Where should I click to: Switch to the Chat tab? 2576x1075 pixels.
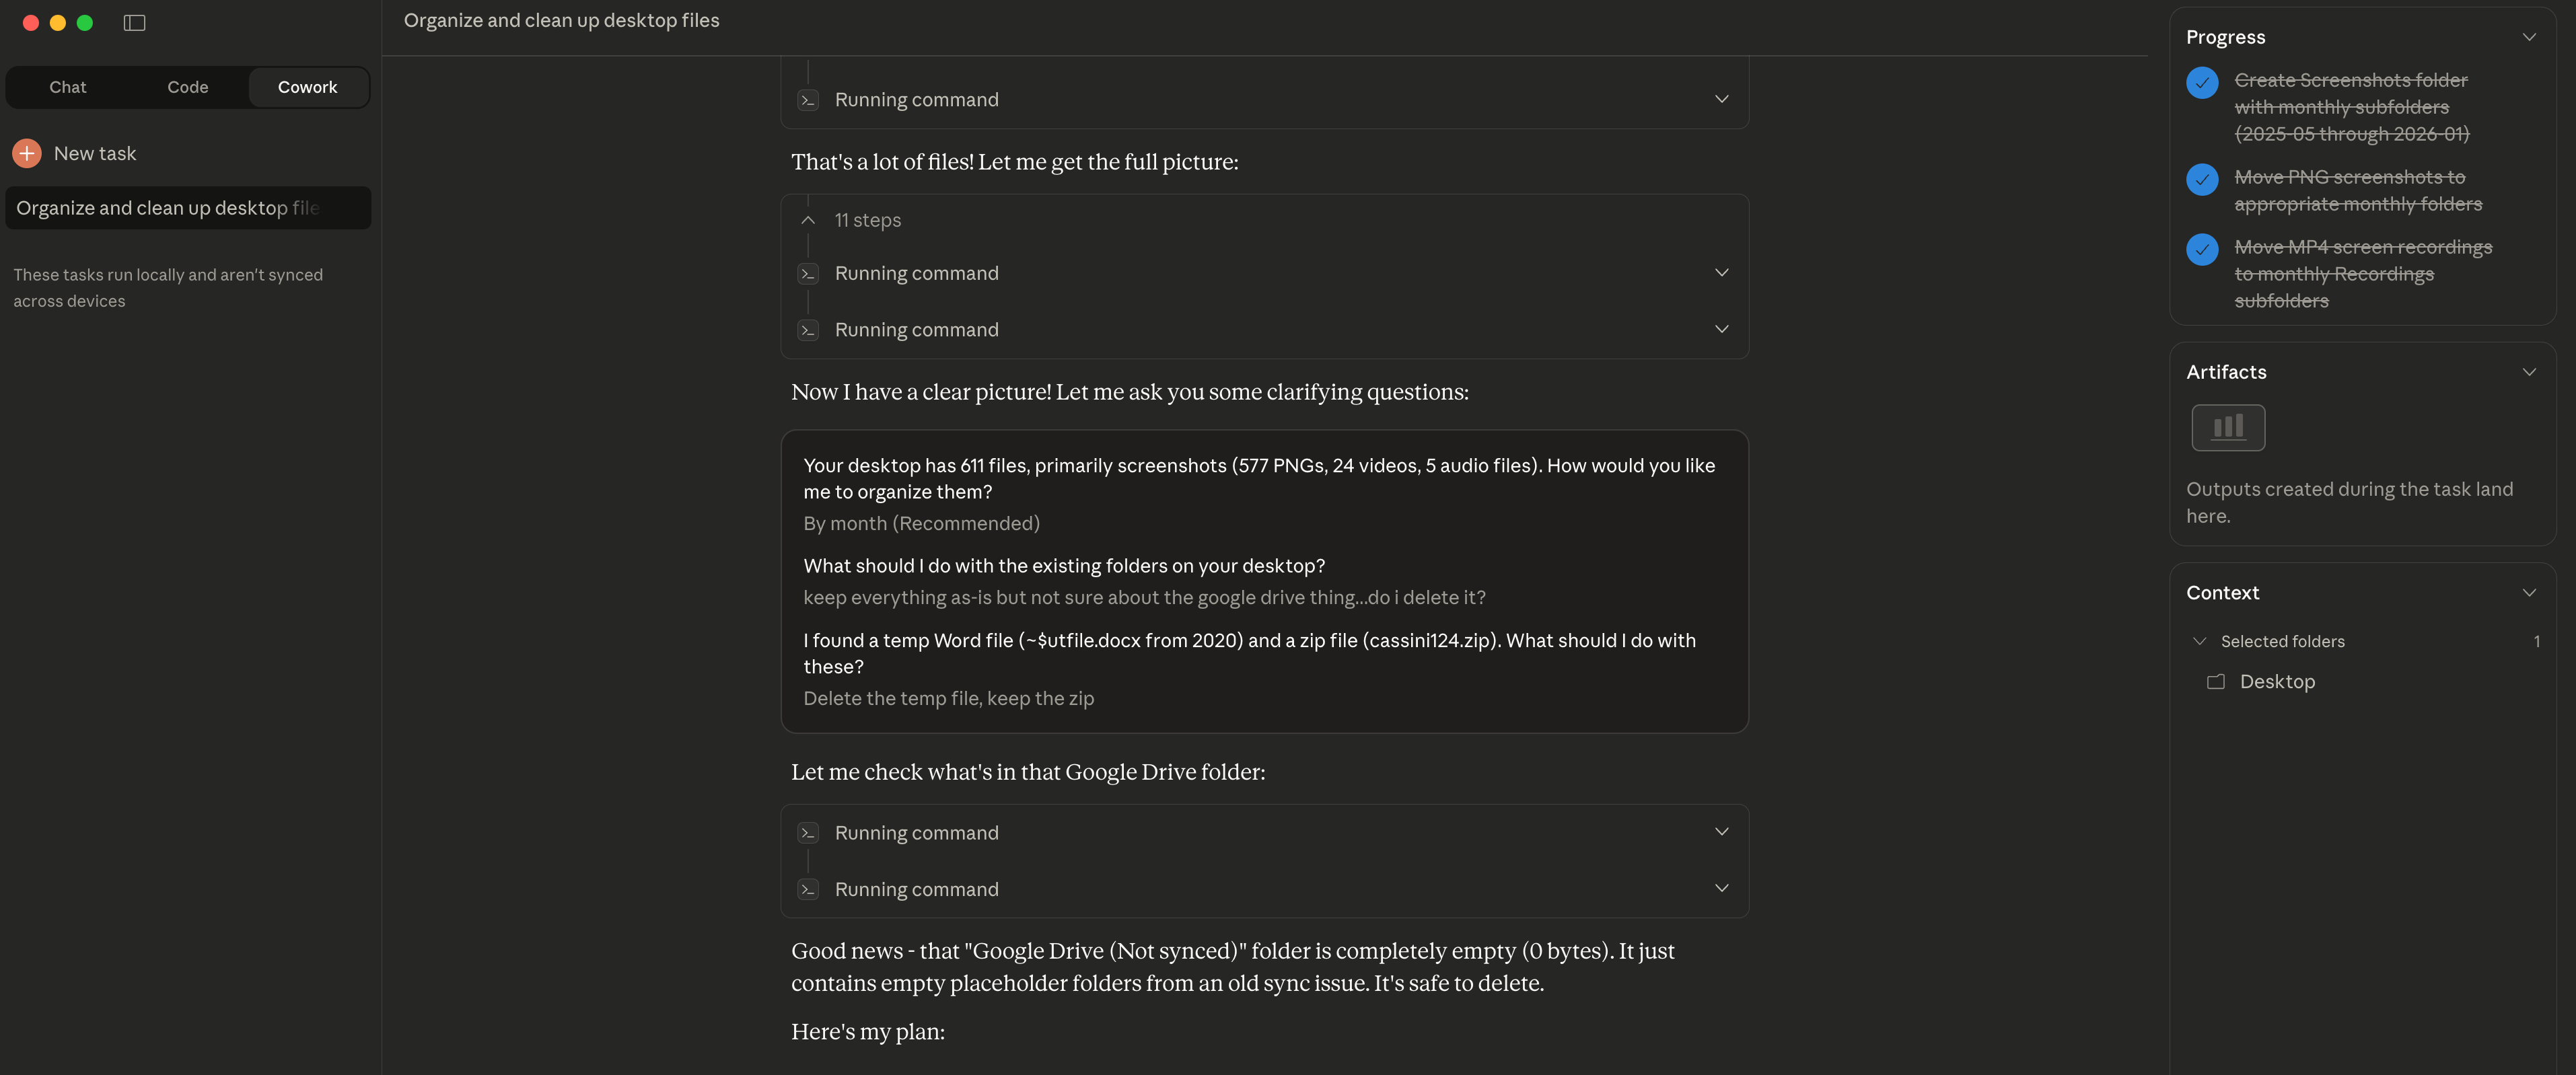pyautogui.click(x=67, y=87)
